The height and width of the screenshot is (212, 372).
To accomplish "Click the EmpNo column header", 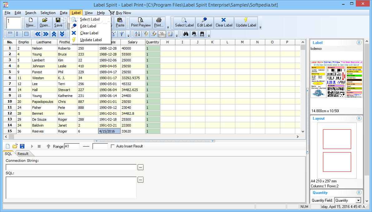I will pyautogui.click(x=23, y=42).
